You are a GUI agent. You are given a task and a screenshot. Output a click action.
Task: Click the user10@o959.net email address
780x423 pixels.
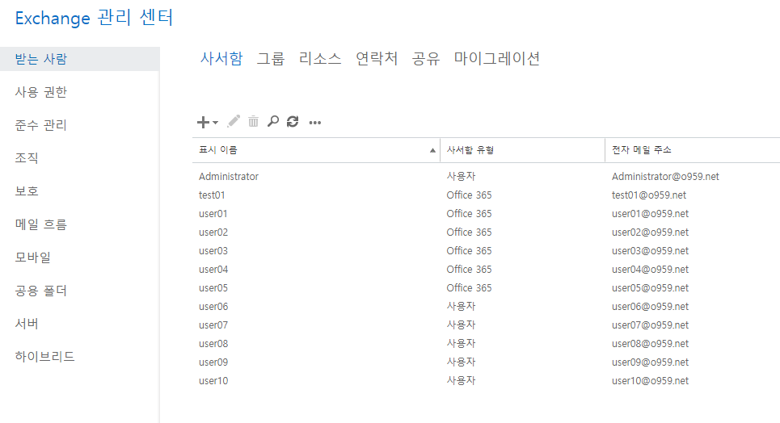pyautogui.click(x=650, y=381)
